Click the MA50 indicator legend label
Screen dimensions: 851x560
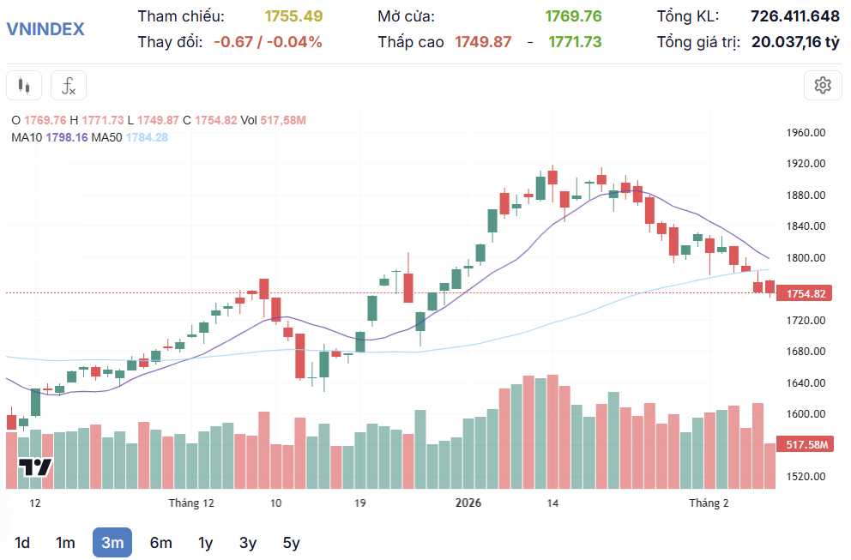click(x=107, y=137)
